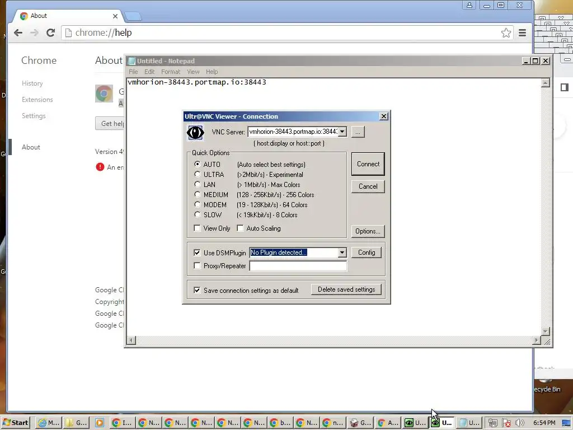Viewport: 573px width, 430px height.
Task: Open the media player taskbar icon
Action: point(100,423)
